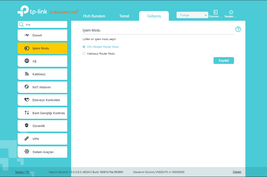
Task: Click the İşlem Modu toggle icon
Action: 27,48
